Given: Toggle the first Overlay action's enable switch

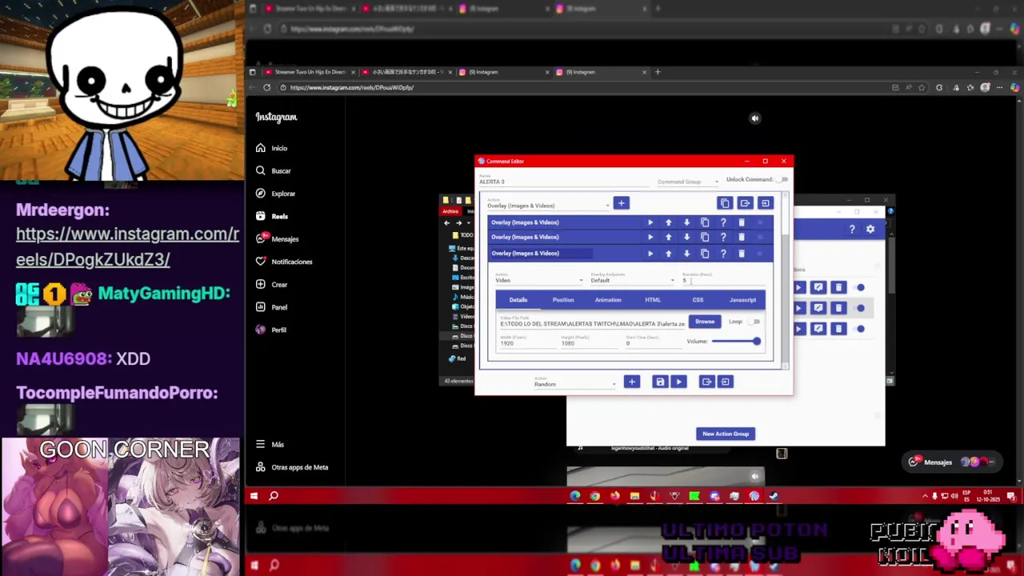Looking at the screenshot, I should (x=760, y=222).
